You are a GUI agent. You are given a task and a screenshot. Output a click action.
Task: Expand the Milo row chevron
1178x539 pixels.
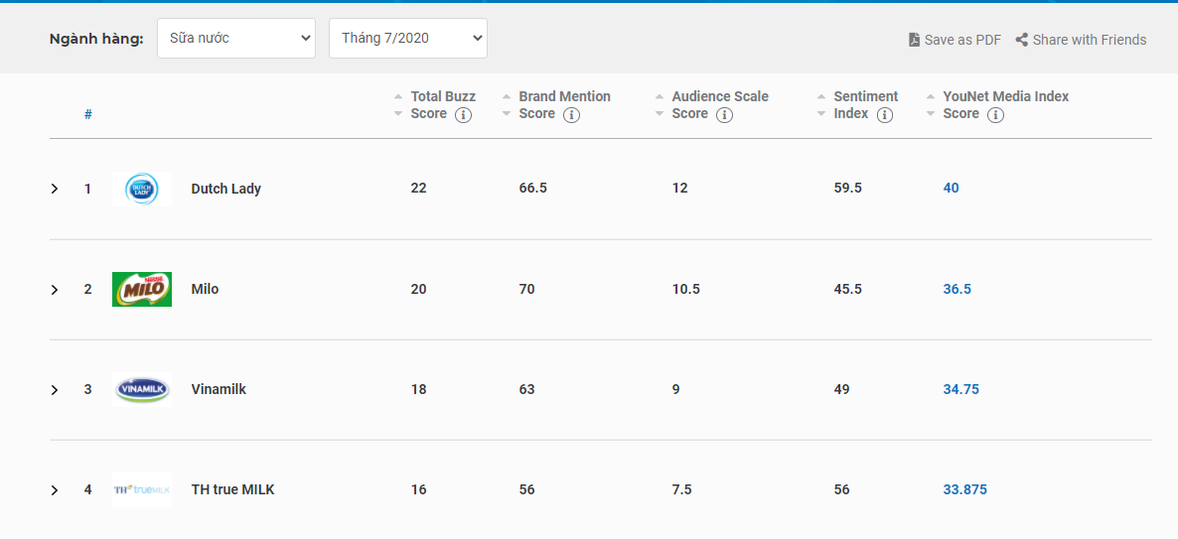coord(55,290)
